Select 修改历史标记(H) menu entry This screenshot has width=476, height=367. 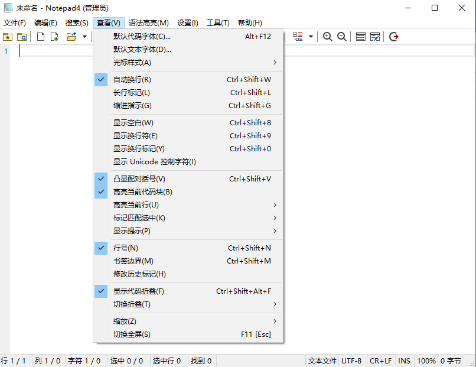(188, 274)
